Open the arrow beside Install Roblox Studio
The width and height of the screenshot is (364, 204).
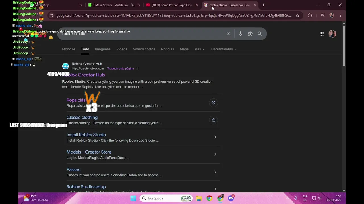point(215,137)
